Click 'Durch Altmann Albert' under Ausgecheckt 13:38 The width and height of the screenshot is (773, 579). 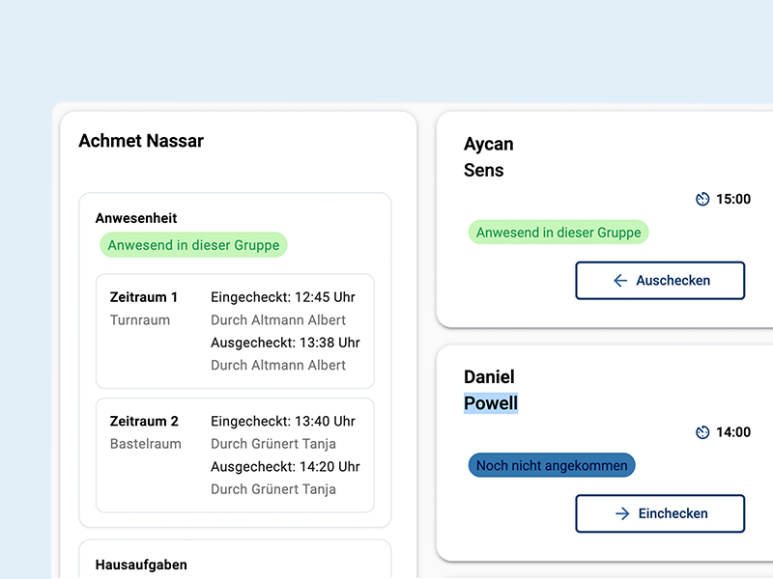(278, 366)
